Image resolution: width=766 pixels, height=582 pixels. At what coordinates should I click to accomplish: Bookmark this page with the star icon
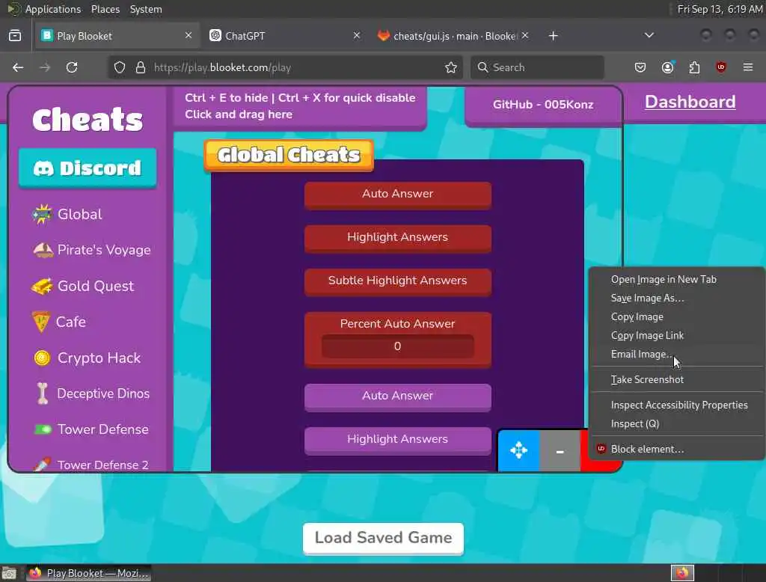coord(451,67)
